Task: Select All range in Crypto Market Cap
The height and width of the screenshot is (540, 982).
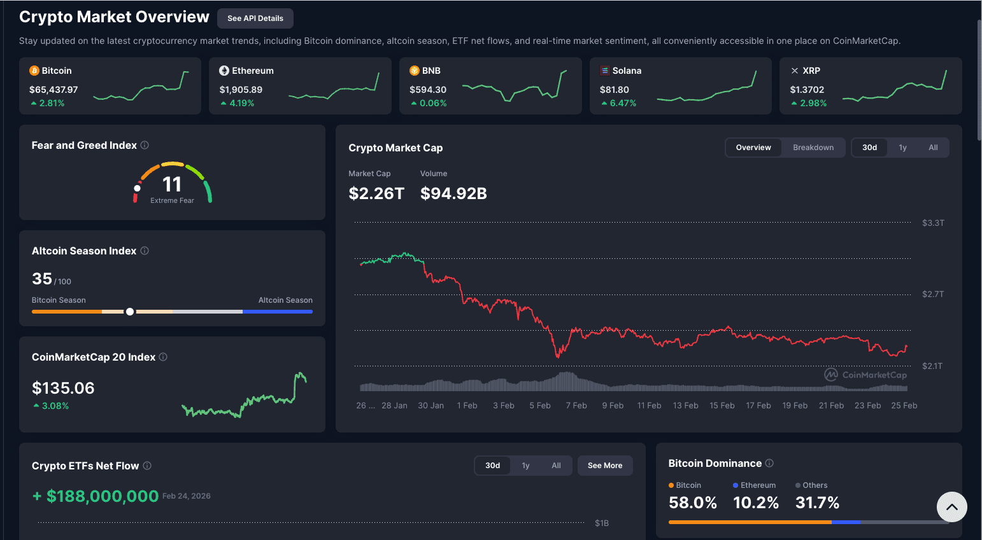Action: [933, 148]
